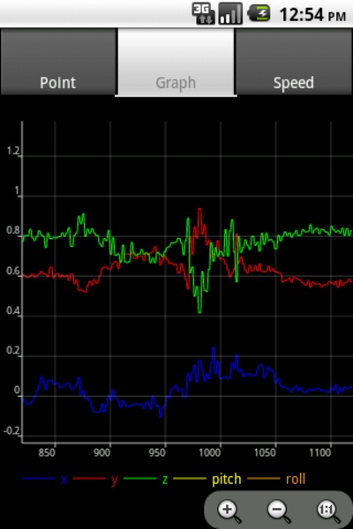Tap the signal strength bars icon
353x529 pixels.
click(x=230, y=13)
